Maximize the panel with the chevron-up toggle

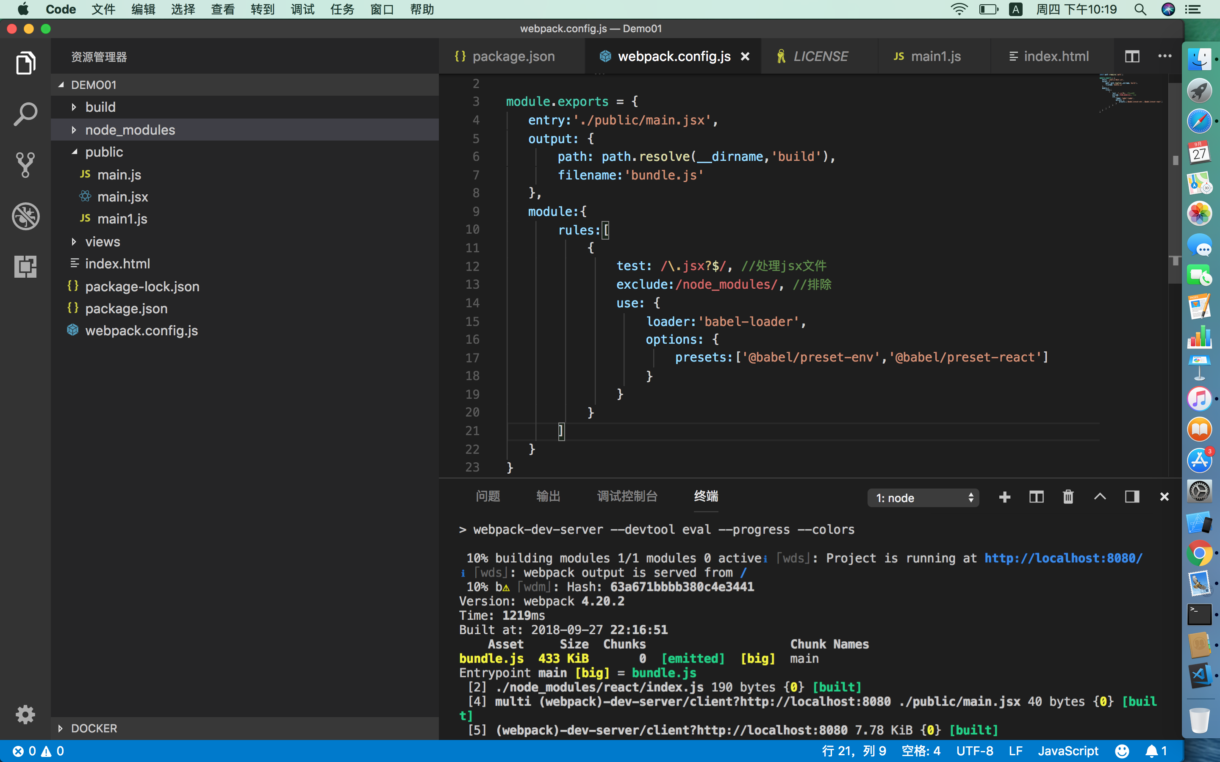click(1100, 497)
